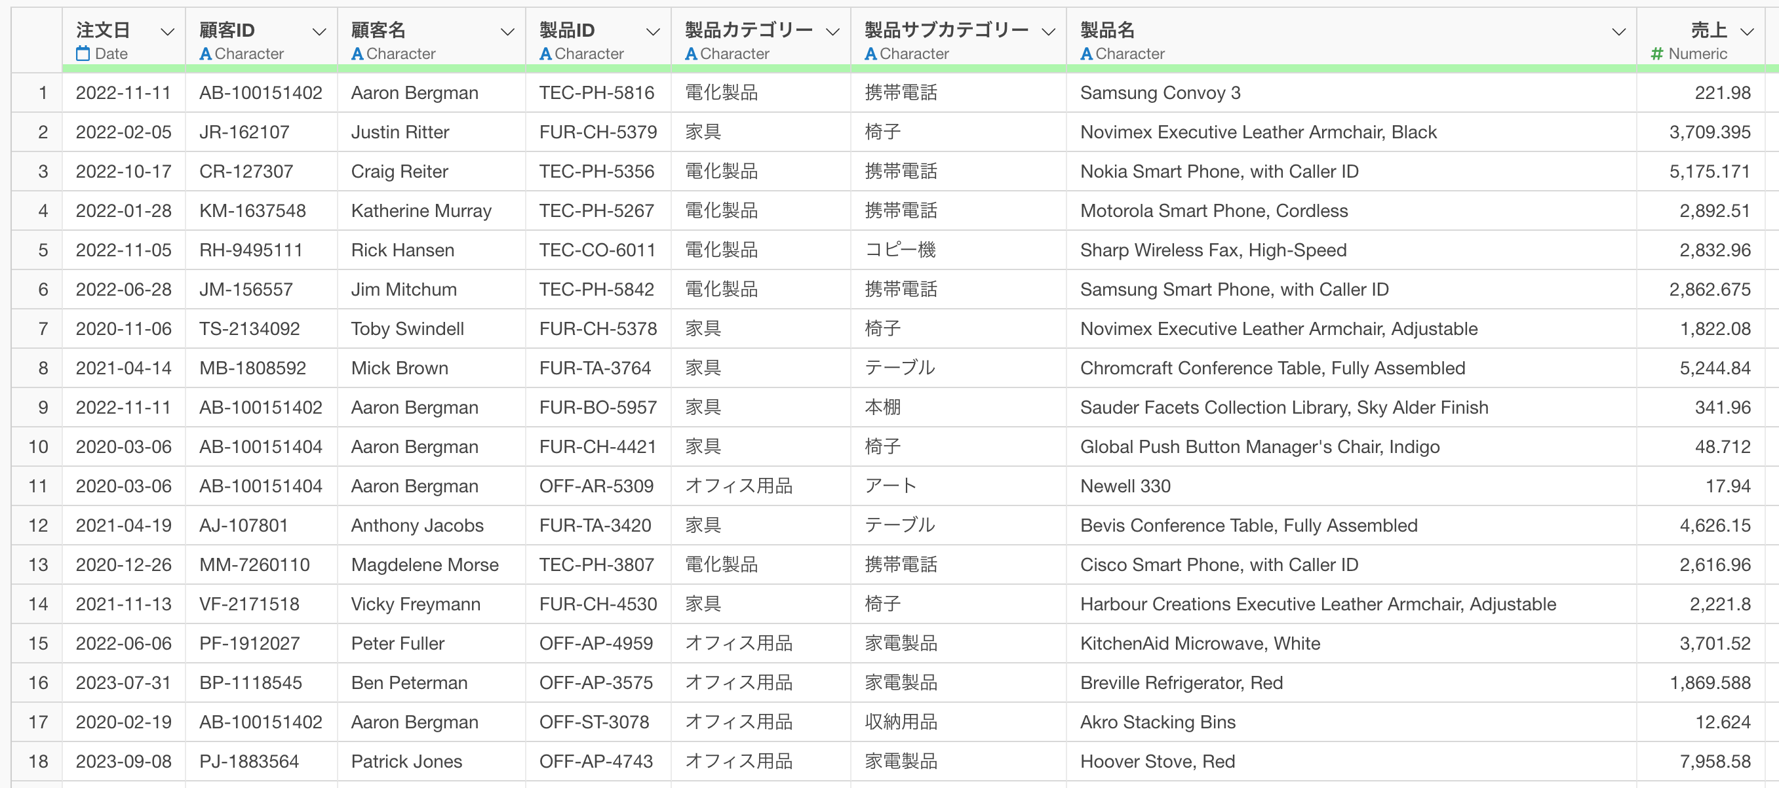Screen dimensions: 1779x788
Task: Open the 売上 column dropdown arrow
Action: [x=1748, y=31]
